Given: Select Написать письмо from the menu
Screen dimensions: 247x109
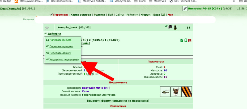Looking at the screenshot, I should click(60, 40).
